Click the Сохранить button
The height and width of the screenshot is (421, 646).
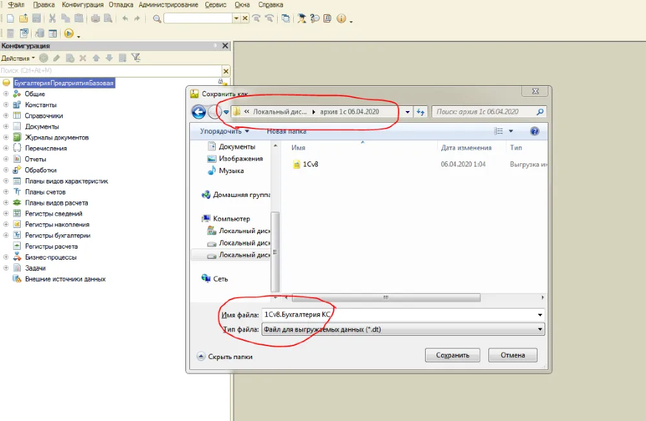pyautogui.click(x=452, y=355)
